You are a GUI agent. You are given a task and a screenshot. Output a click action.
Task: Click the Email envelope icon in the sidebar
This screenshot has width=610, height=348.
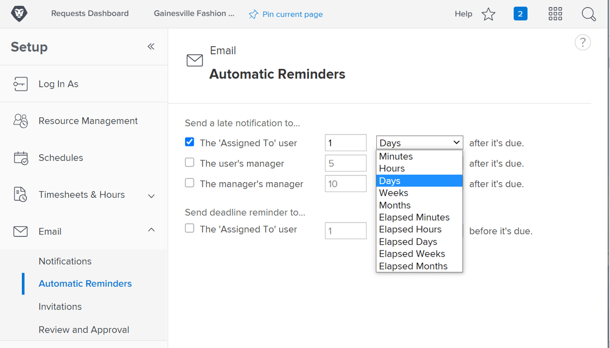[x=20, y=231]
